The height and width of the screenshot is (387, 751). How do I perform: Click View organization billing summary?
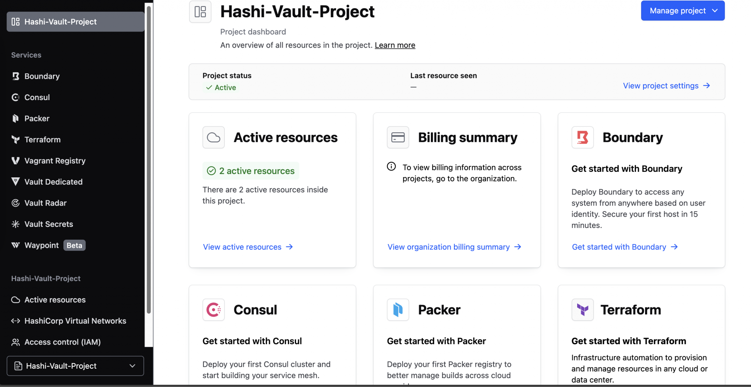coord(448,247)
